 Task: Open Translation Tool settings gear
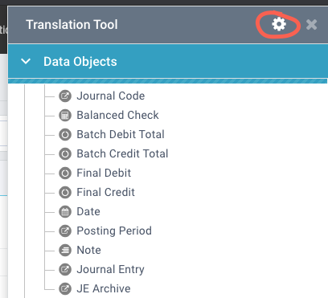(x=279, y=24)
